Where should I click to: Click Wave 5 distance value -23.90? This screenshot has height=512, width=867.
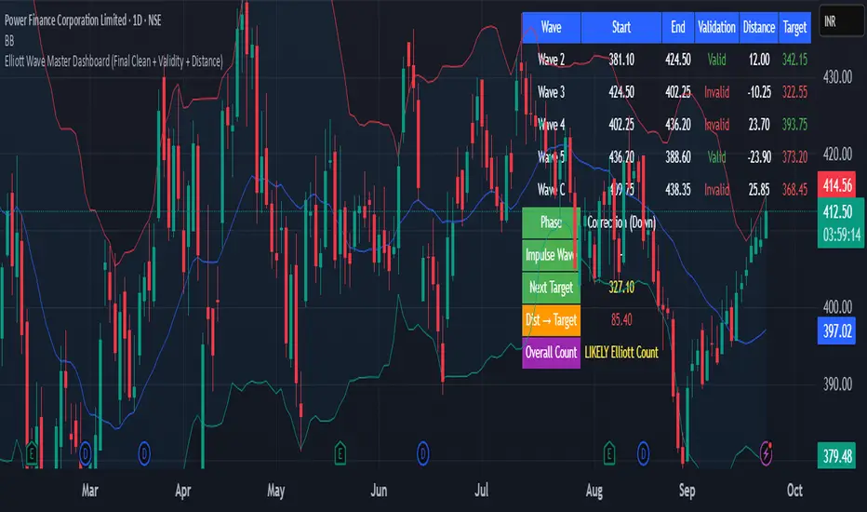click(x=759, y=157)
